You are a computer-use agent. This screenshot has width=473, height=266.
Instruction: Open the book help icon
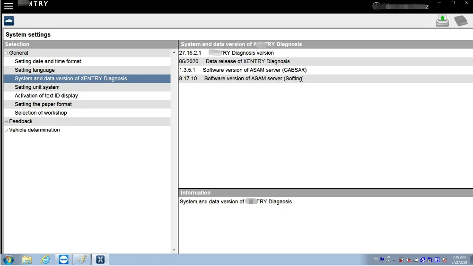(461, 21)
